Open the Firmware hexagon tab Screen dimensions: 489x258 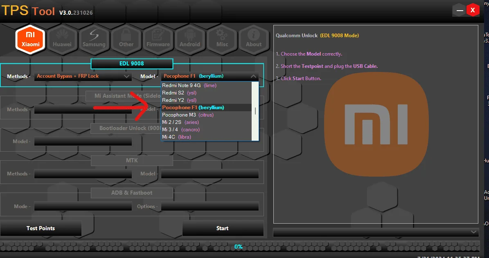158,40
